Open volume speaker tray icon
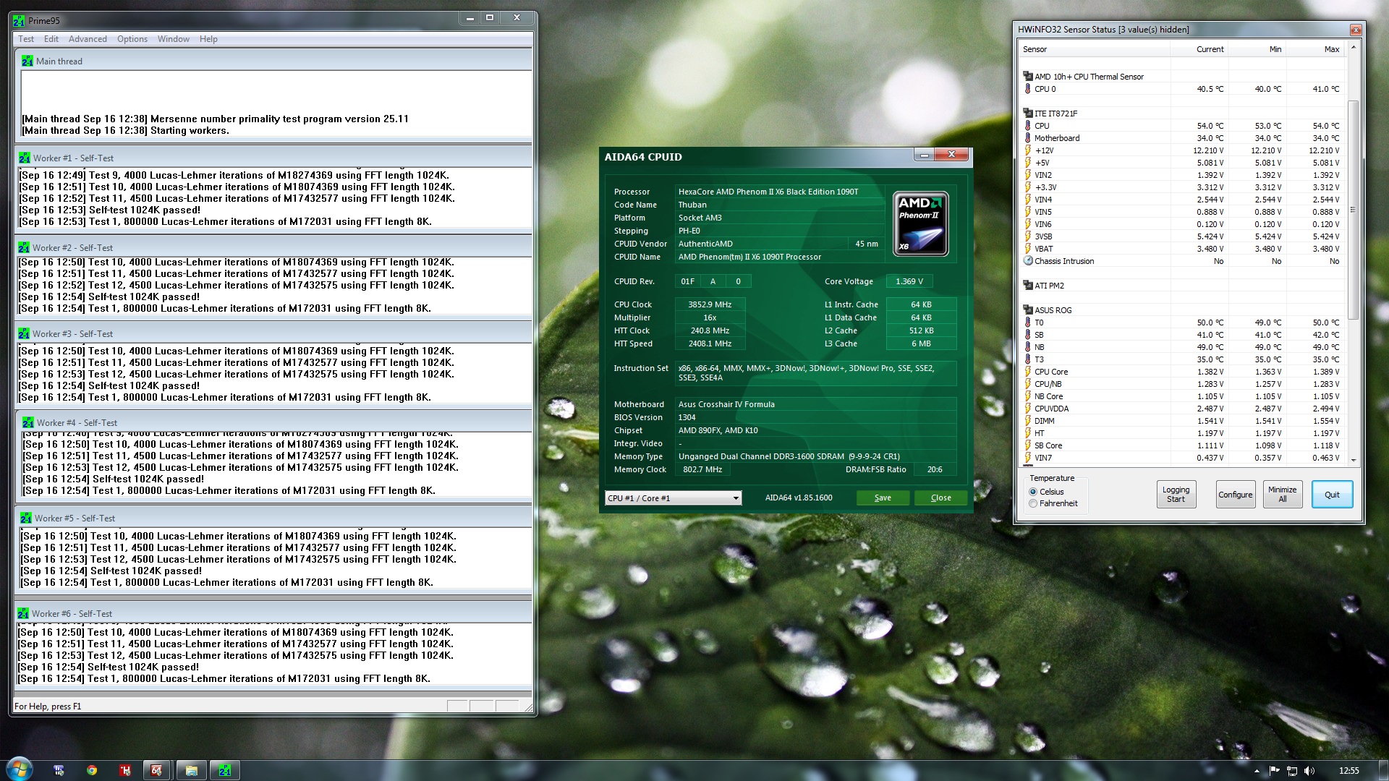1389x781 pixels. pos(1309,771)
